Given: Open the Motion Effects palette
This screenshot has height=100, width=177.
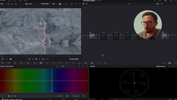Looking at the screenshot, I should (x=35, y=63).
